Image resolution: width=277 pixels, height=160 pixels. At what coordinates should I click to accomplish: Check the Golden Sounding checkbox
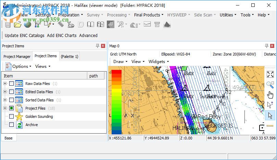(x=12, y=116)
